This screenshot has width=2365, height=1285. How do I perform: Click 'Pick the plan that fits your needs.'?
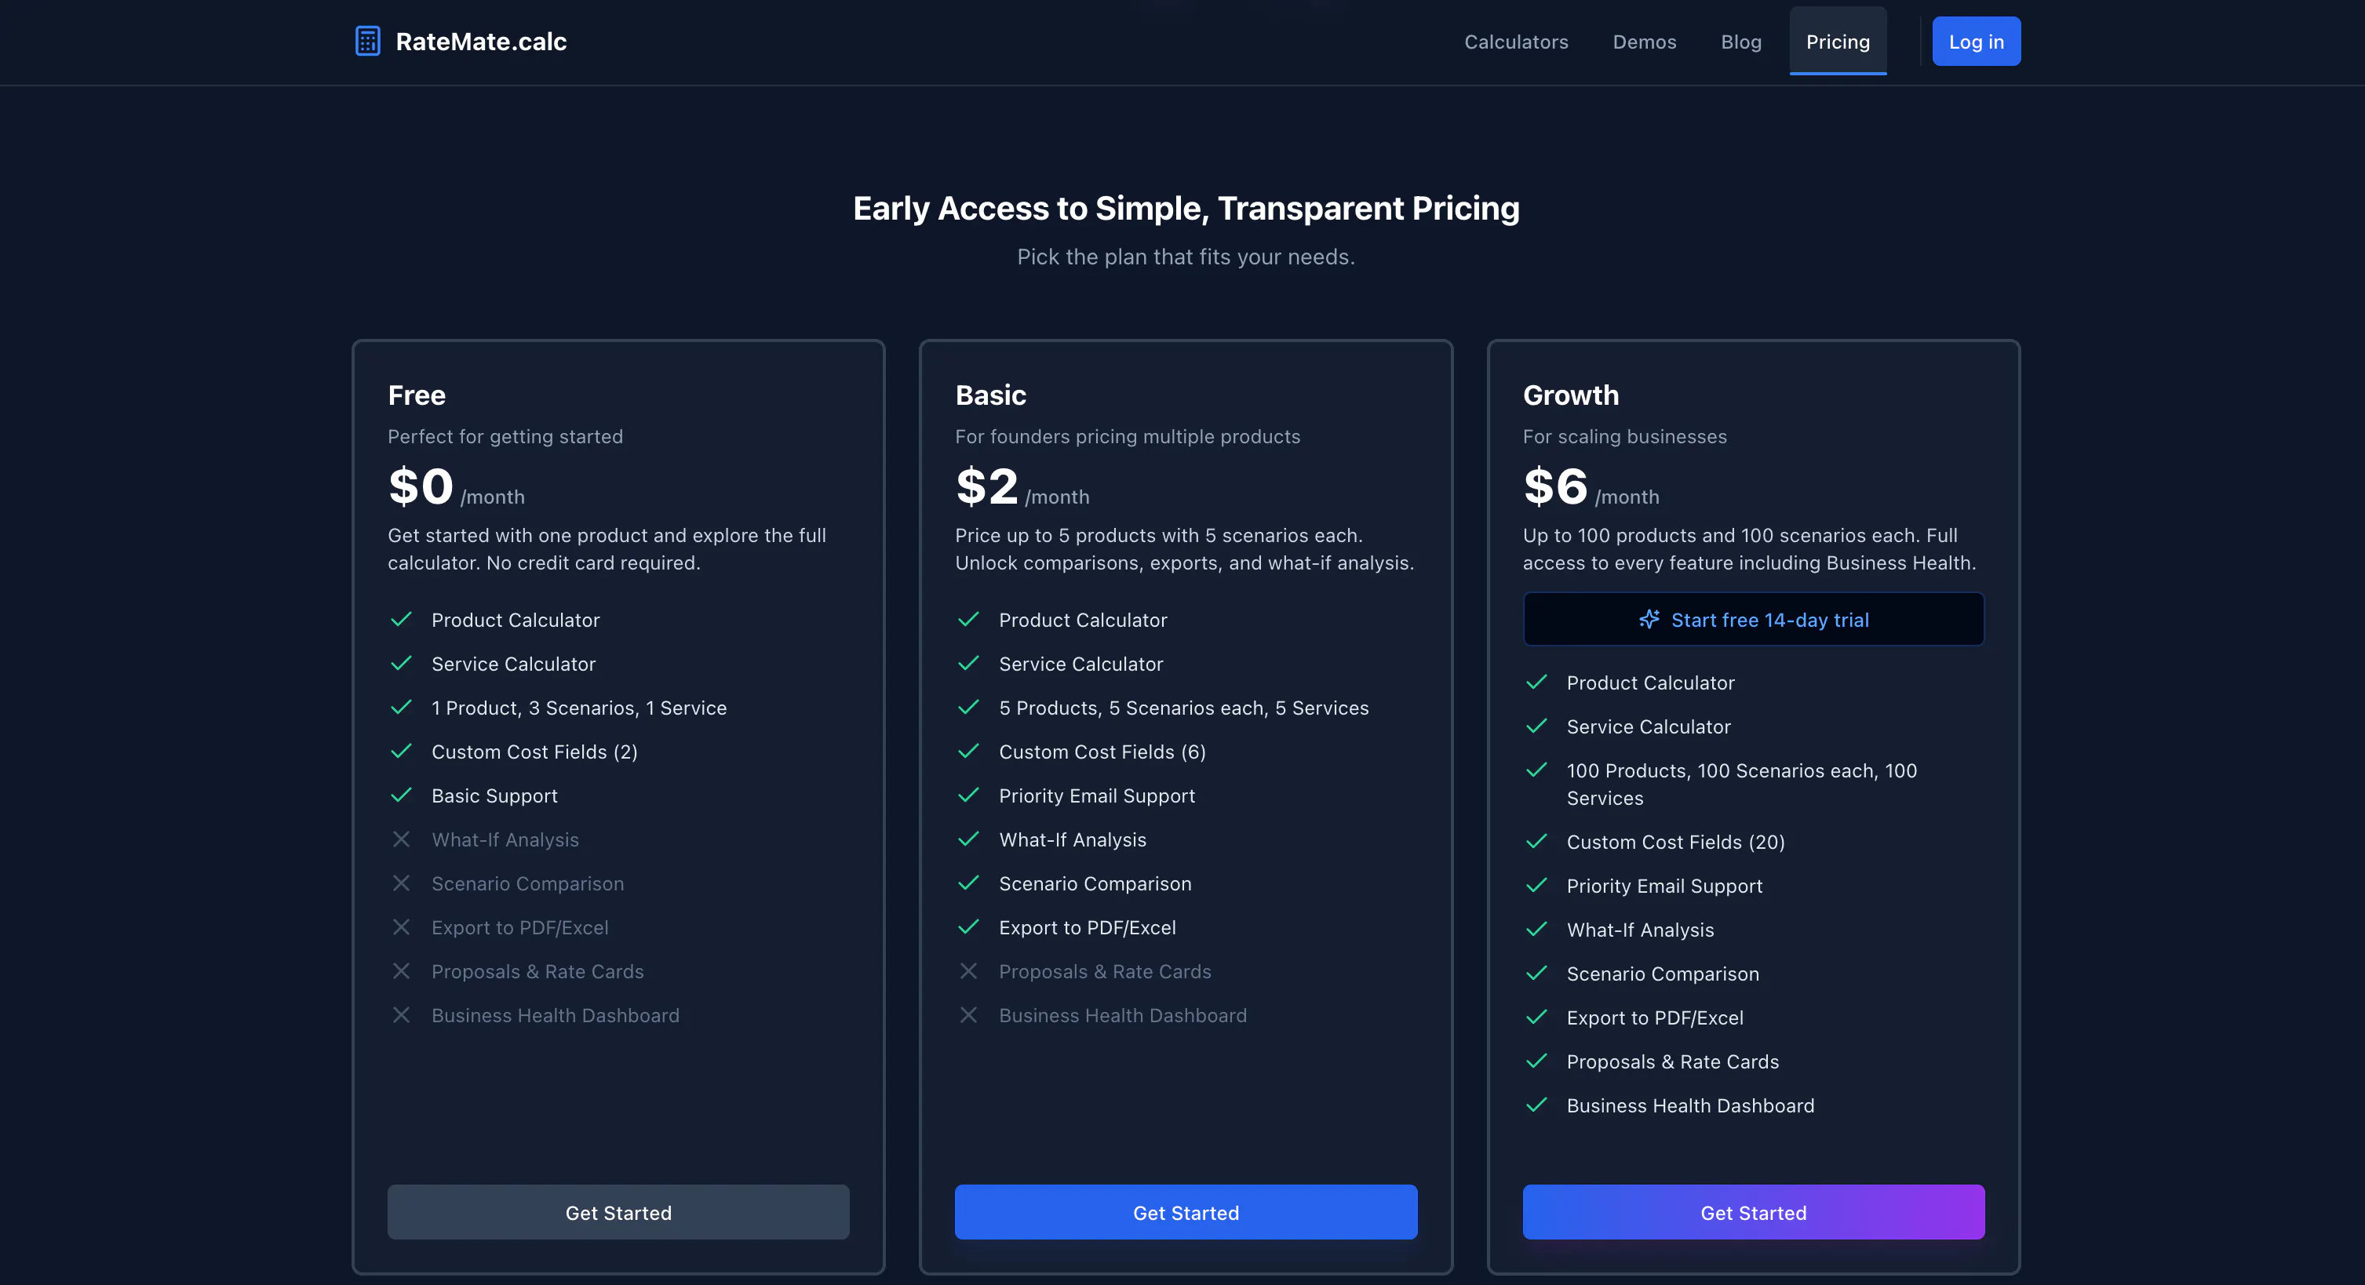[1186, 257]
